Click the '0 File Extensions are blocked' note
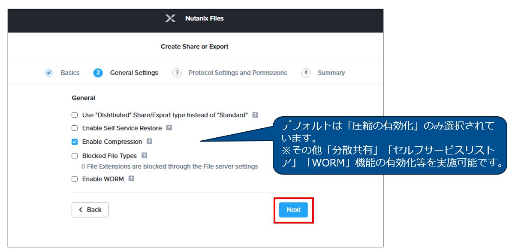Screen dimensions: 515x251 tap(169, 166)
